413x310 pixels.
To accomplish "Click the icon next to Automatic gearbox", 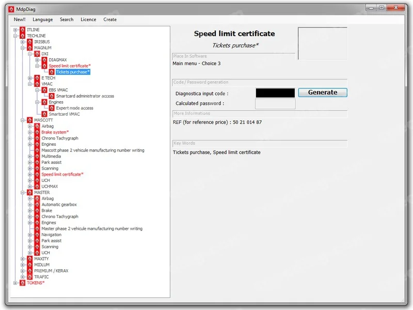I will click(37, 205).
